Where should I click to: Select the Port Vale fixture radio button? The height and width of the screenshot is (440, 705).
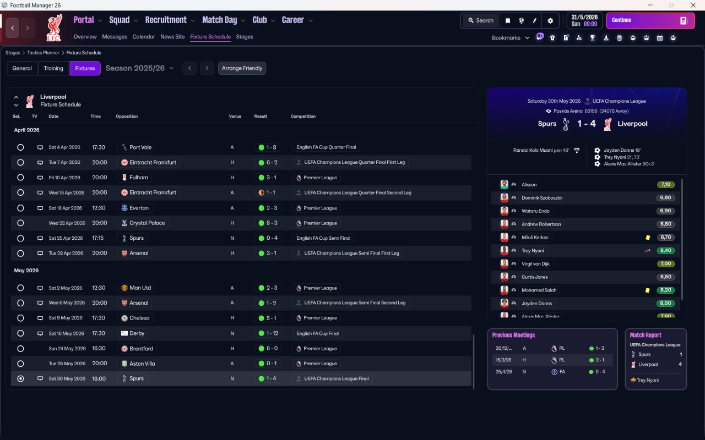coord(20,147)
